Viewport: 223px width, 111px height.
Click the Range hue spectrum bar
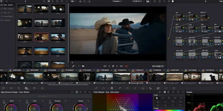pyautogui.click(x=169, y=110)
